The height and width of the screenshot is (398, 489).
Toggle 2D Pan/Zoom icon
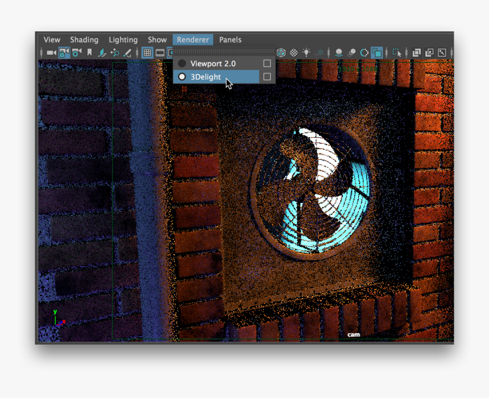tap(115, 53)
